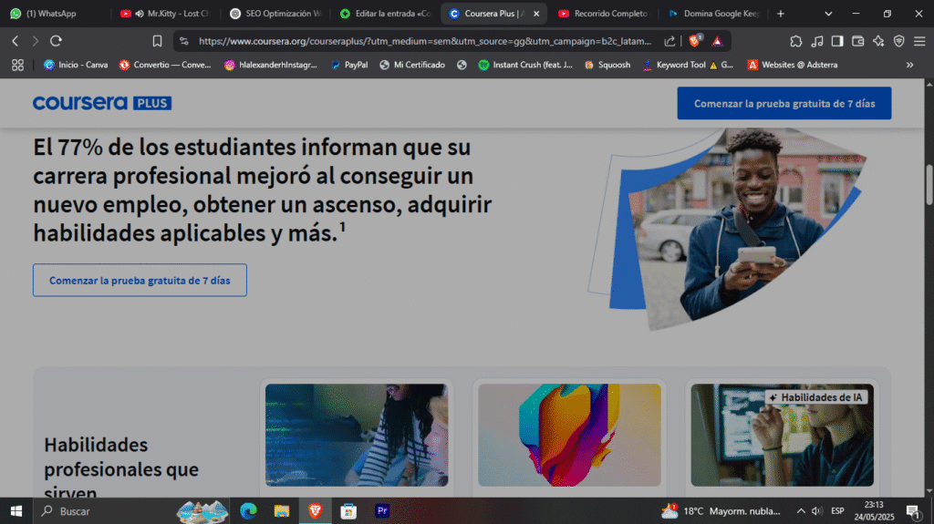This screenshot has width=934, height=524.
Task: Switch to Editar la entrada tab
Action: click(386, 13)
